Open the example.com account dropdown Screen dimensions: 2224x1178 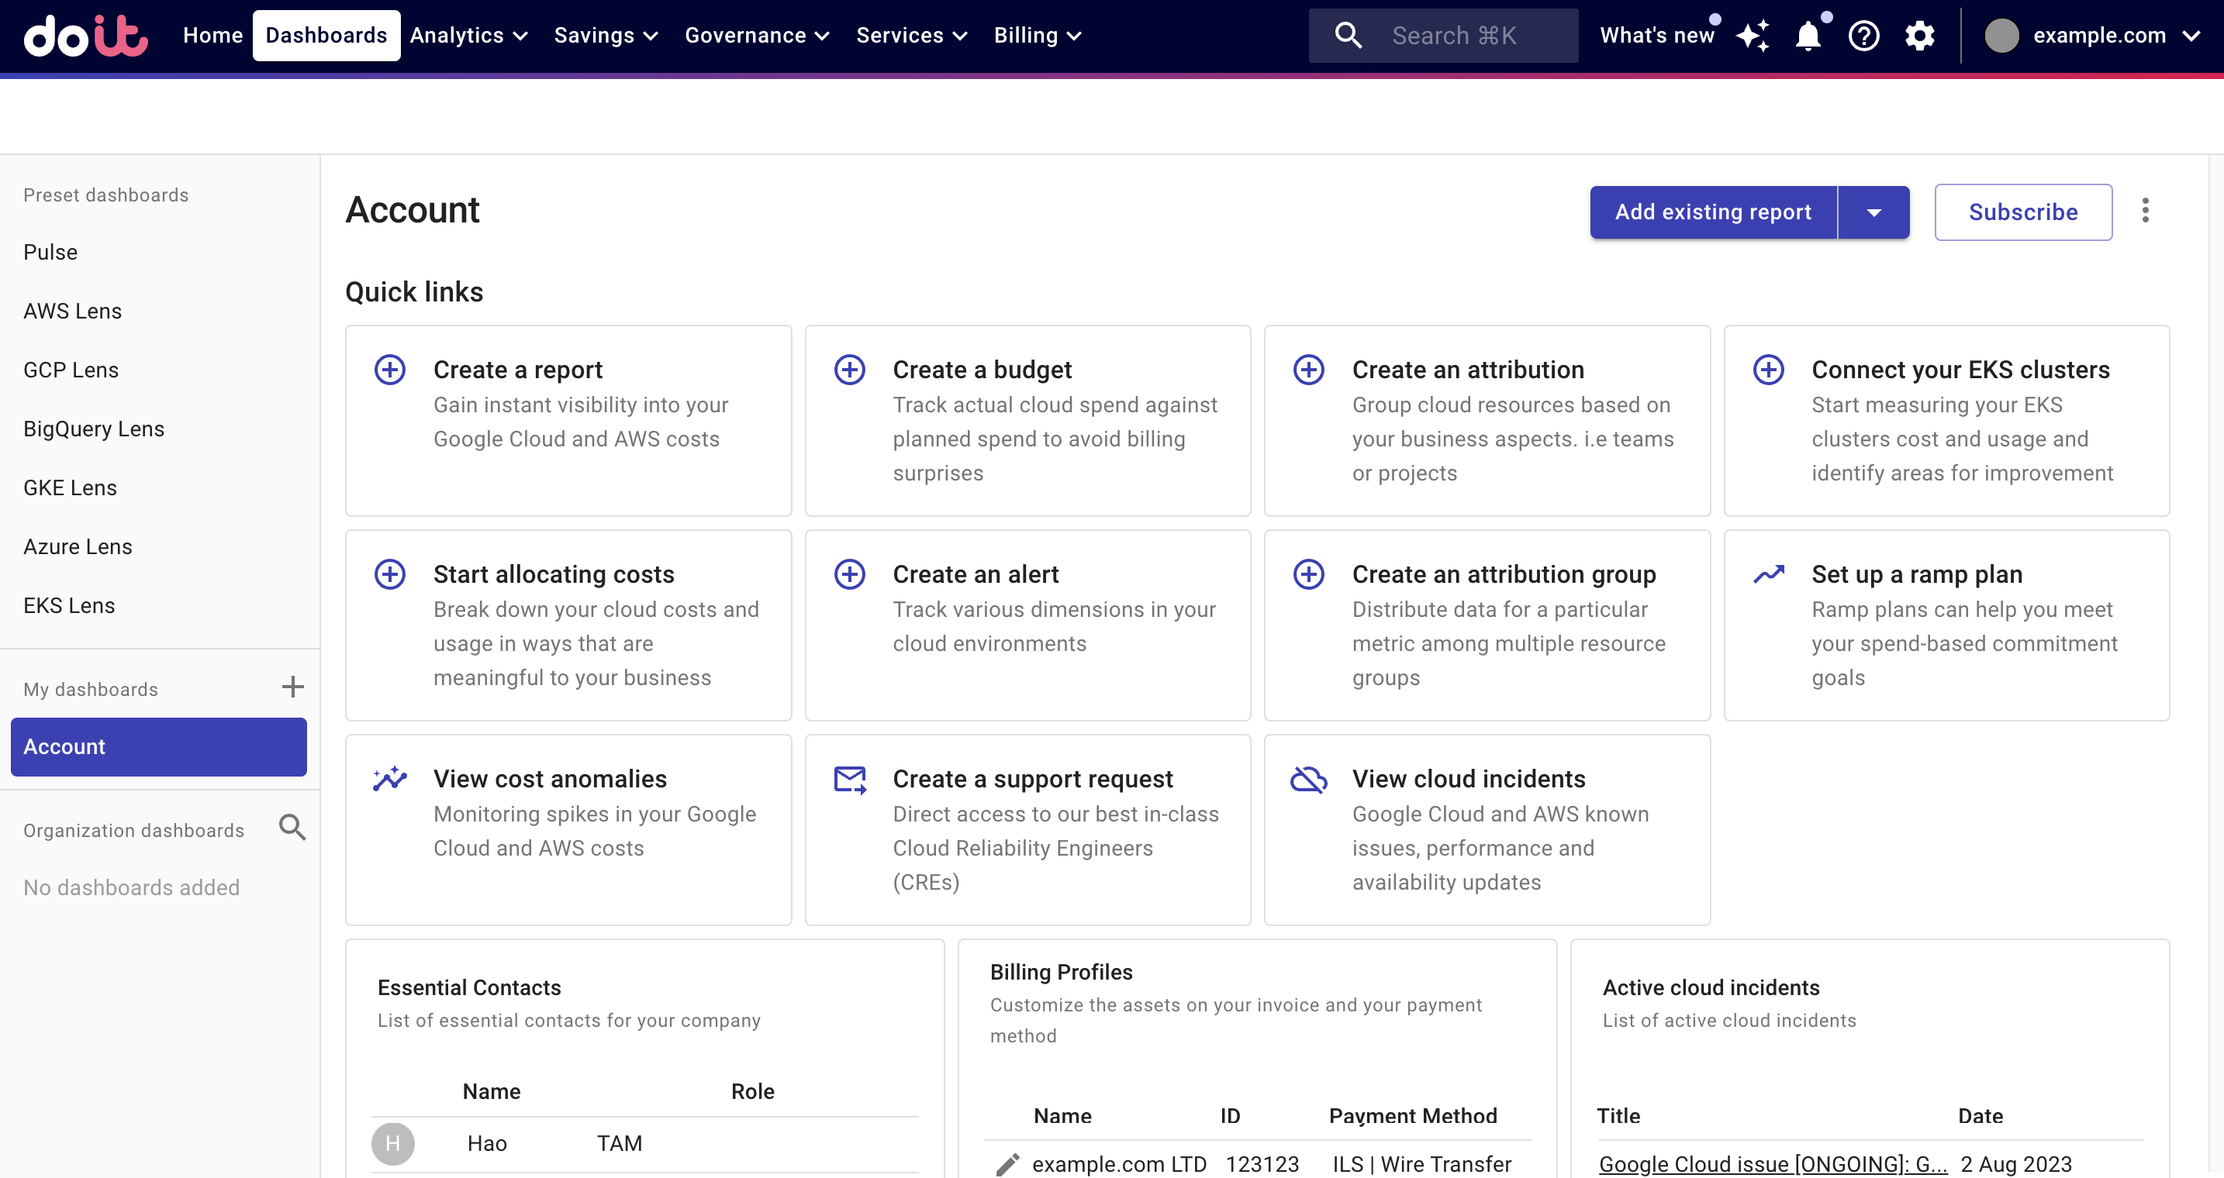(2094, 36)
